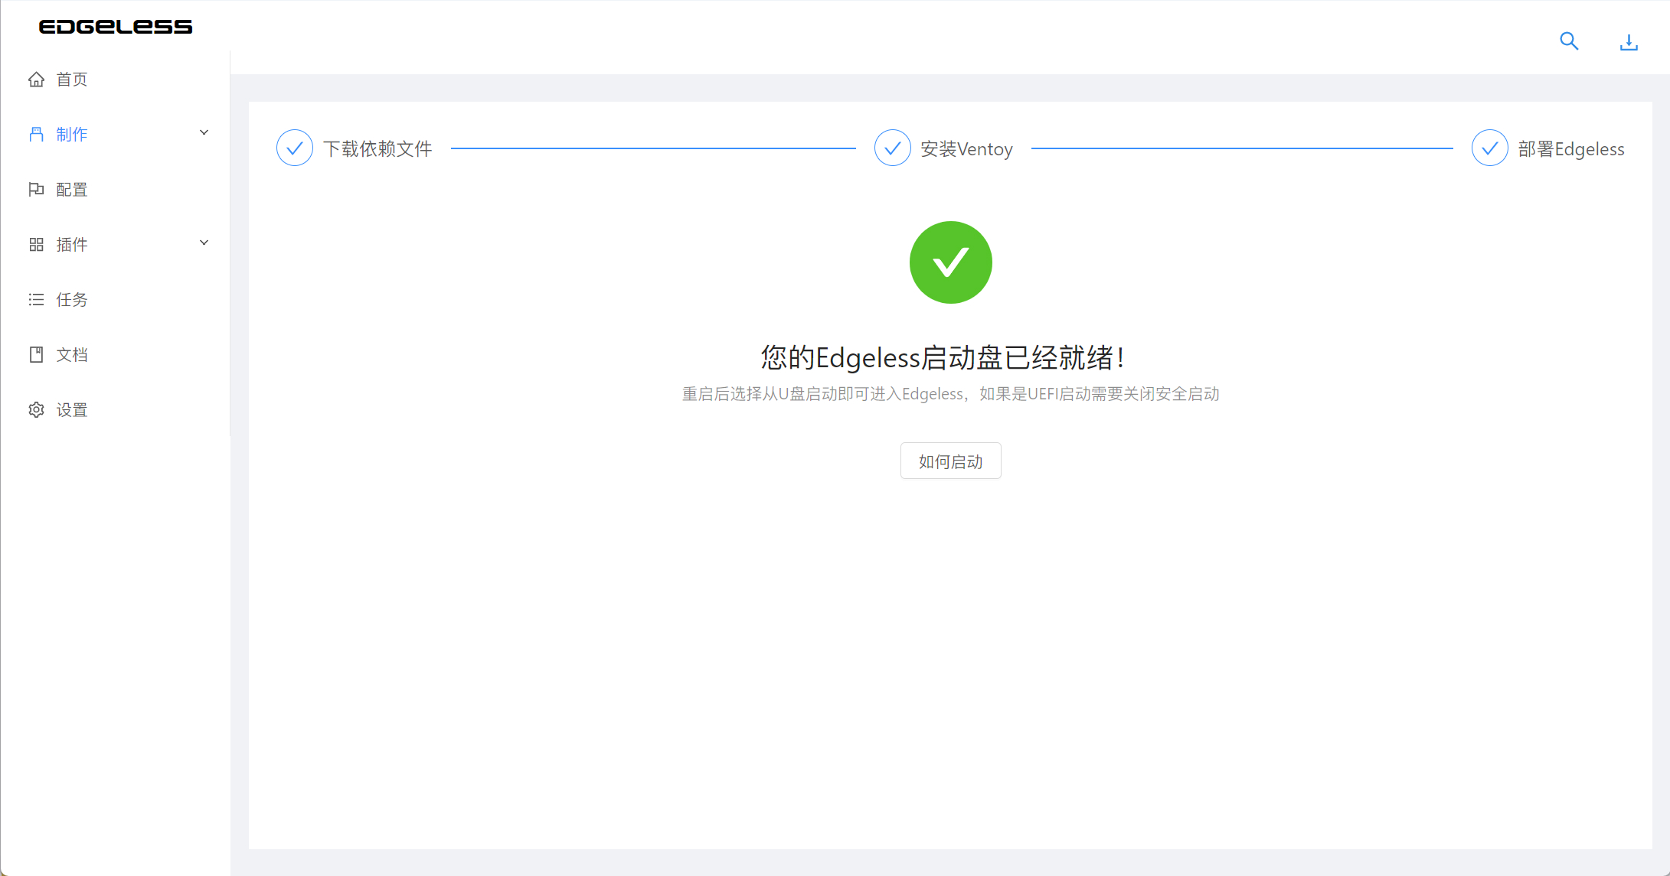Image resolution: width=1670 pixels, height=876 pixels.
Task: Open 文档 in sidebar
Action: pyautogui.click(x=115, y=355)
